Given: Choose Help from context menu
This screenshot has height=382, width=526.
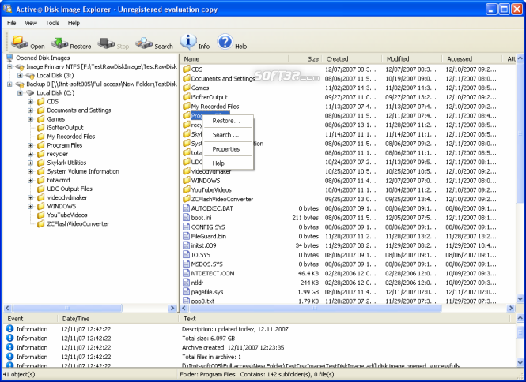Looking at the screenshot, I should (228, 163).
